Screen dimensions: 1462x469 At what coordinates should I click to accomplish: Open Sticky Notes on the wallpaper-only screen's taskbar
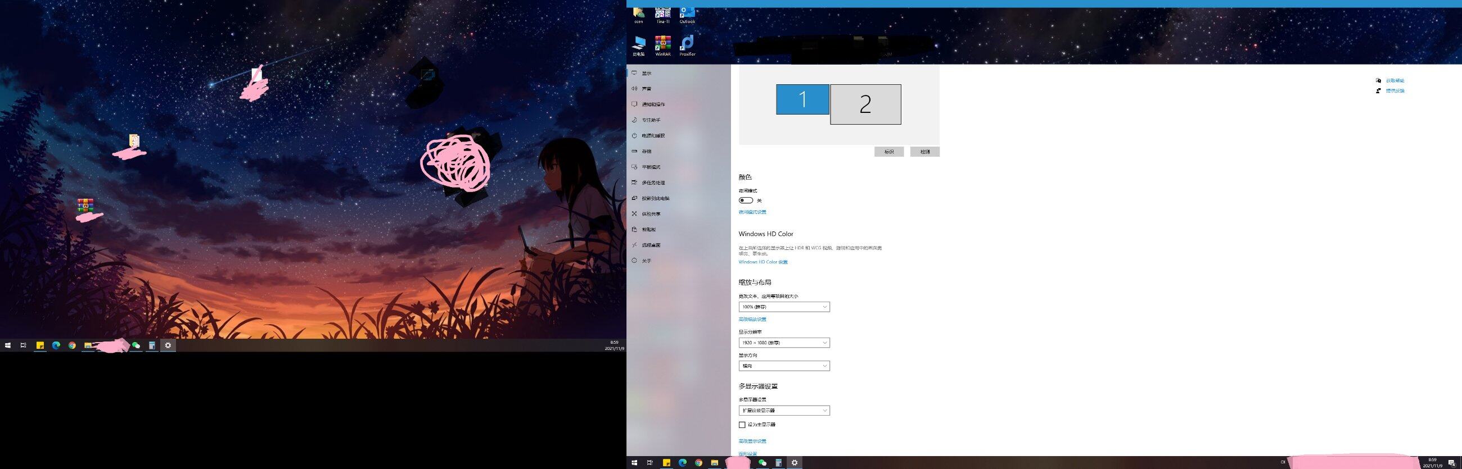[x=40, y=345]
